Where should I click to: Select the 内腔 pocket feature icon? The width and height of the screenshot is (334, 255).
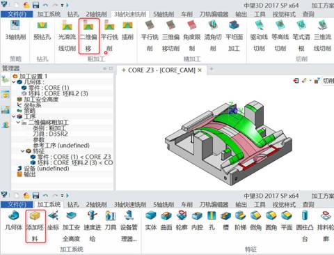point(197,221)
